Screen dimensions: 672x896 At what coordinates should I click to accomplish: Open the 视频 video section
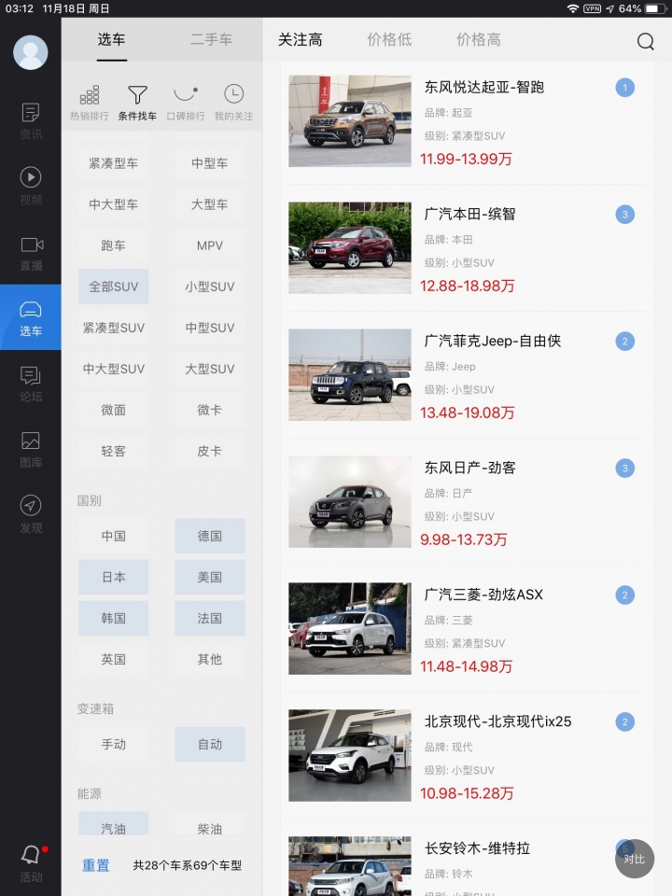(x=30, y=187)
